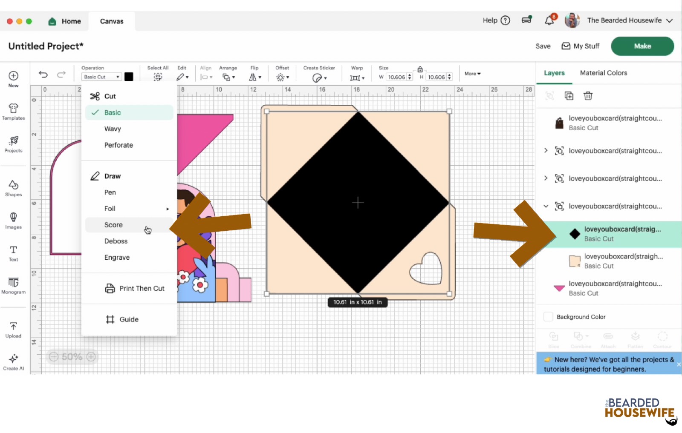The image size is (682, 433).
Task: Switch to Material Colors tab
Action: [x=603, y=73]
